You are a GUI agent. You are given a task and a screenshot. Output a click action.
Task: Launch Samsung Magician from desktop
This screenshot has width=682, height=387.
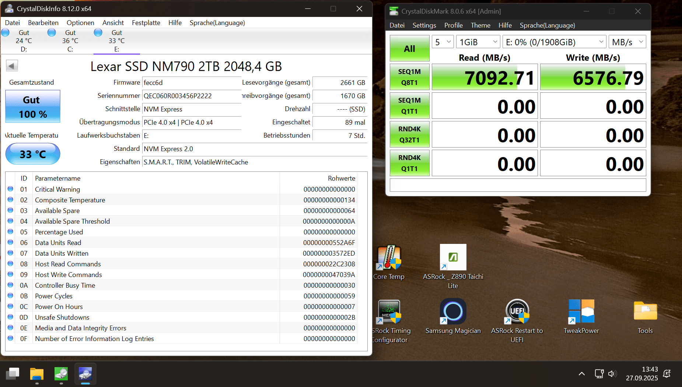point(453,316)
